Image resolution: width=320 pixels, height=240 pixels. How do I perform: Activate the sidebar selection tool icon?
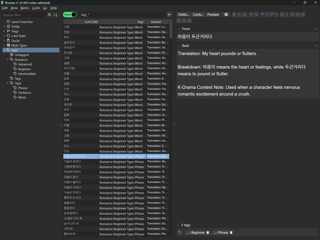[55, 15]
